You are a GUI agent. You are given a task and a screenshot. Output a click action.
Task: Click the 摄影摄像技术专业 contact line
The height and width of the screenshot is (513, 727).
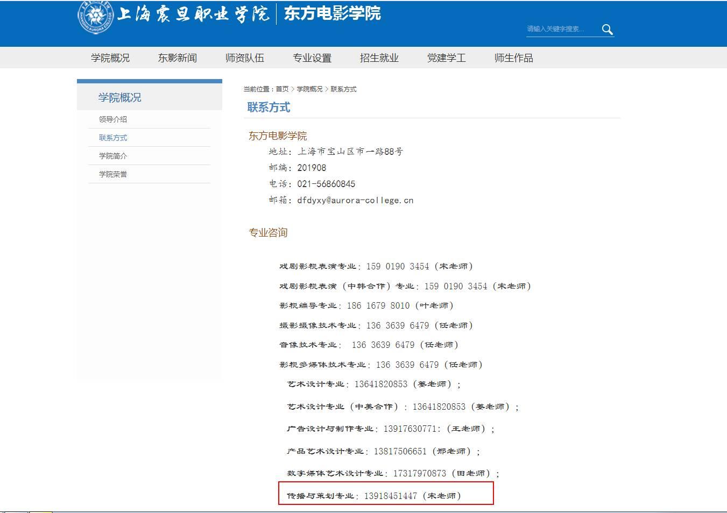coord(376,325)
